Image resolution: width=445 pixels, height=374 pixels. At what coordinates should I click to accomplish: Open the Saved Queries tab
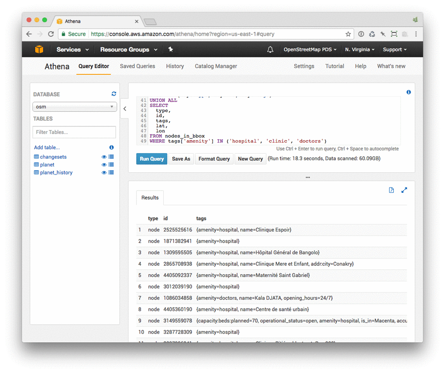[138, 66]
